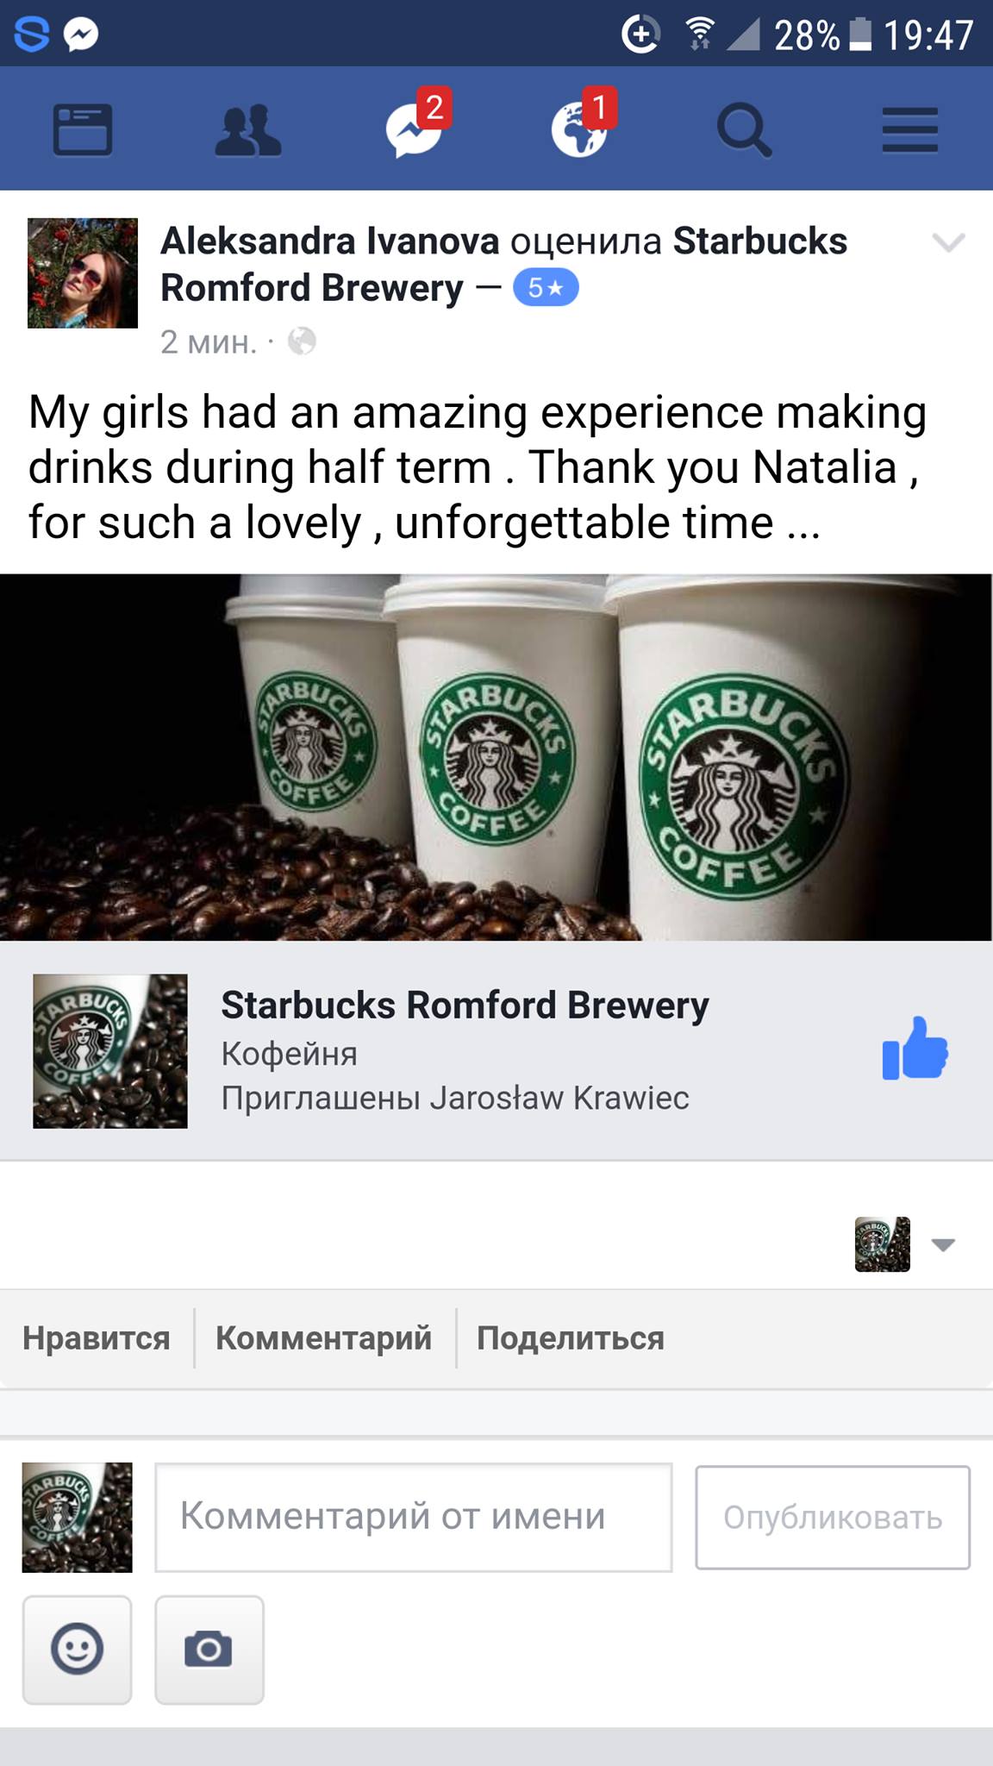Open Friend Requests icon
The image size is (993, 1766).
pos(248,130)
